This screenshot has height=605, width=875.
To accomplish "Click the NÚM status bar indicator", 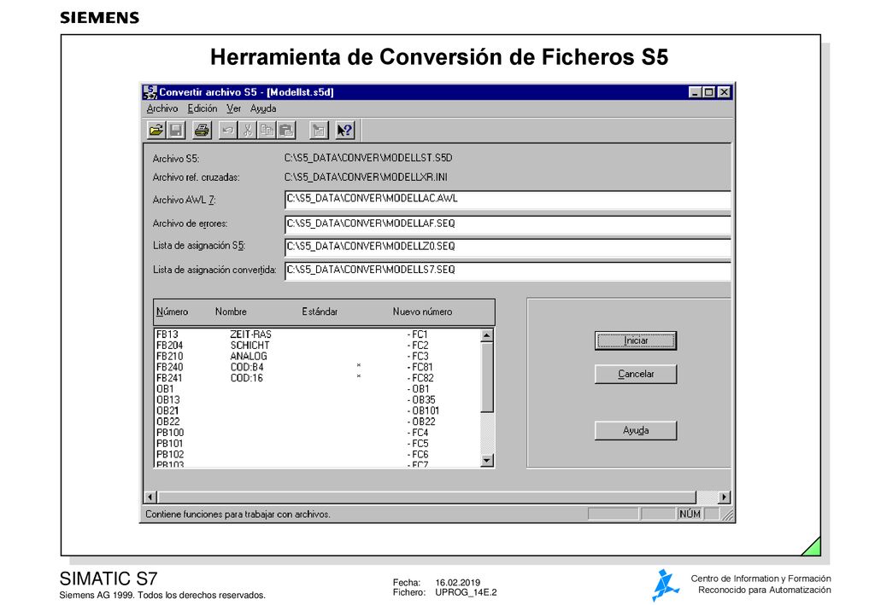I will tap(690, 515).
